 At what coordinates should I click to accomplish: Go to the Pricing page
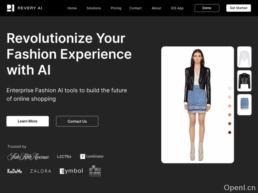(116, 8)
